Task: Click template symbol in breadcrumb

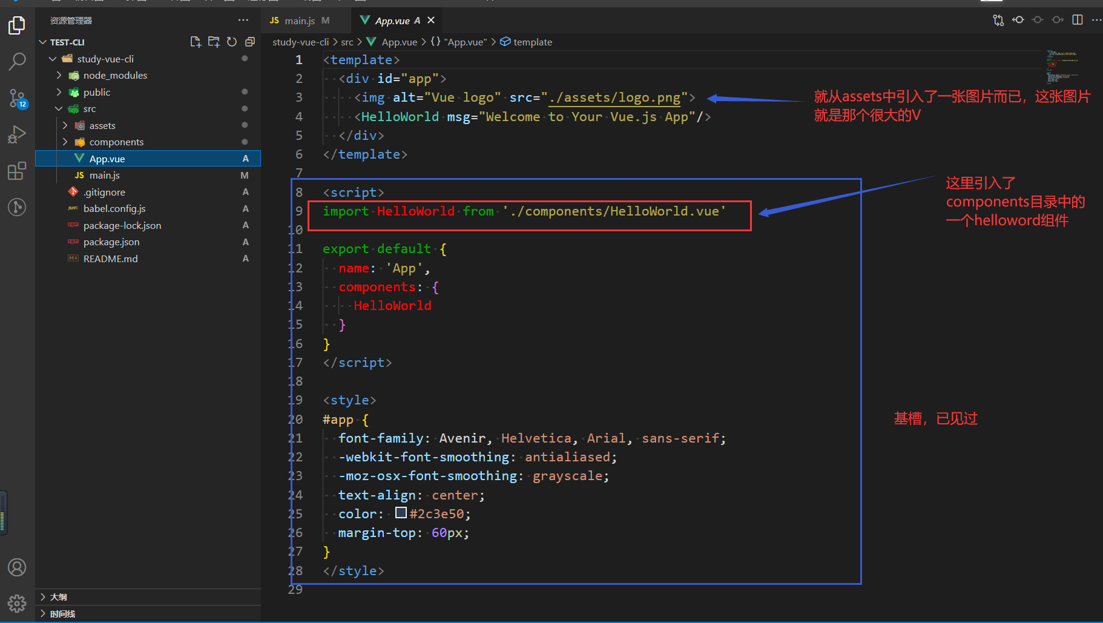Action: [526, 42]
